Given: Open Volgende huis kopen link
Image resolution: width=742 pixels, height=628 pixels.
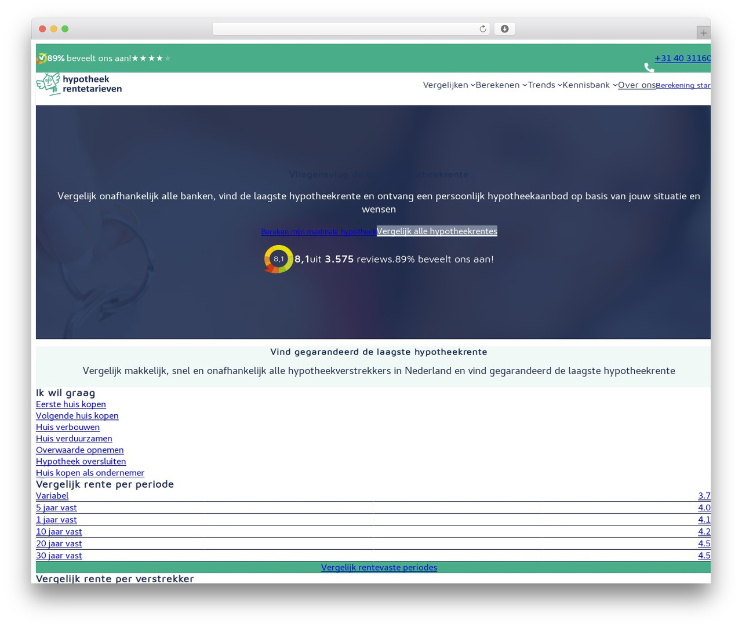Looking at the screenshot, I should tap(77, 416).
